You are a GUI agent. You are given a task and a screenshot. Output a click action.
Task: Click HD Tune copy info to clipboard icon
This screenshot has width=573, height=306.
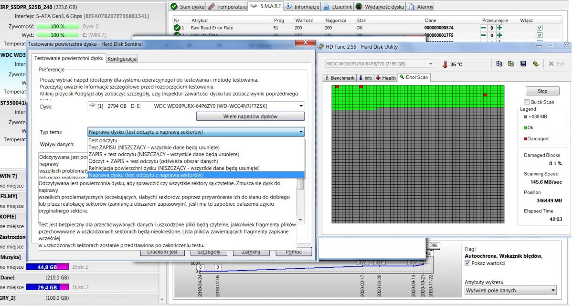499,63
